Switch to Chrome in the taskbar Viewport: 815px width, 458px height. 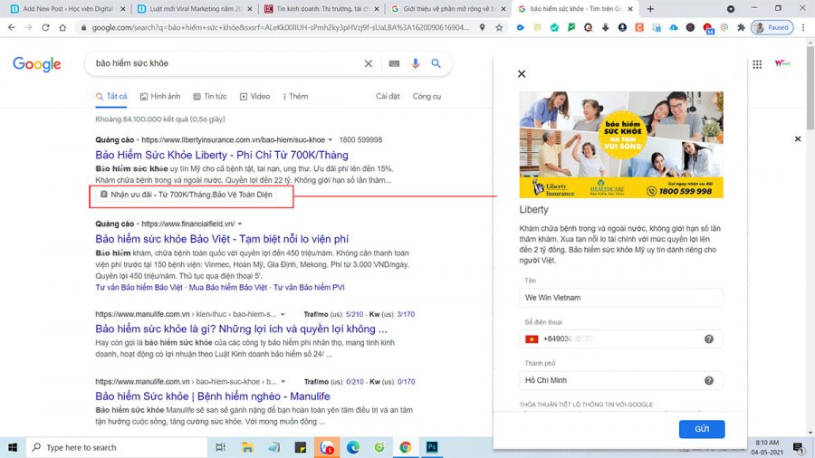click(406, 447)
